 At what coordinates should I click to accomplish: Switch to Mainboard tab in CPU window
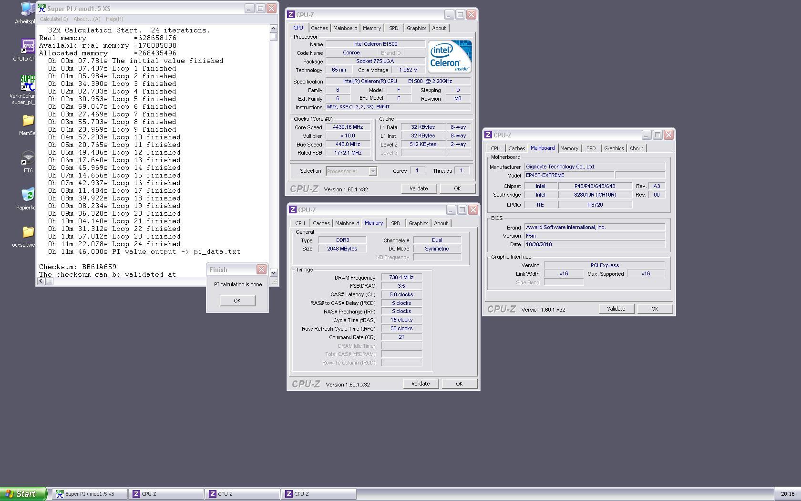pos(345,28)
